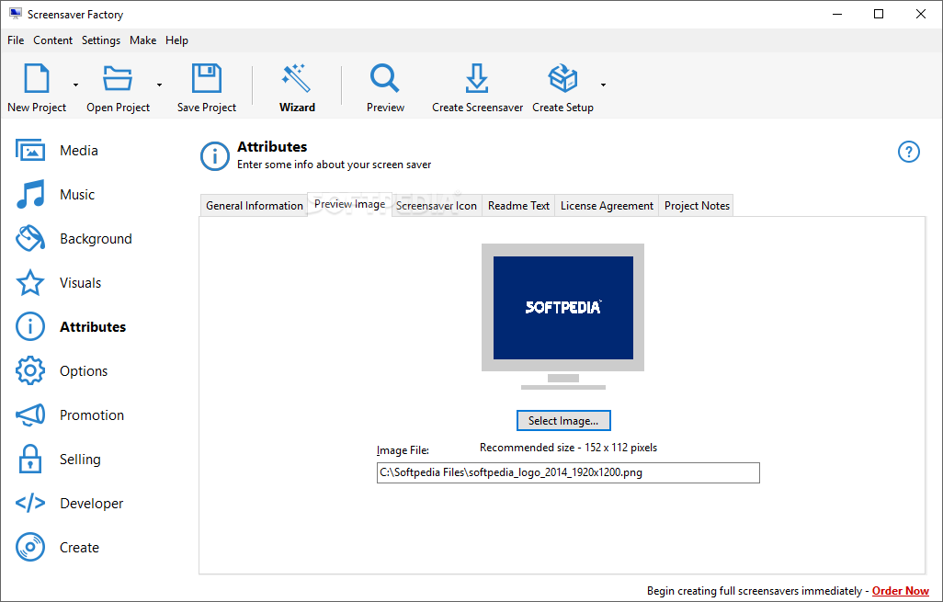
Task: Open the Selling padlock icon
Action: (30, 459)
